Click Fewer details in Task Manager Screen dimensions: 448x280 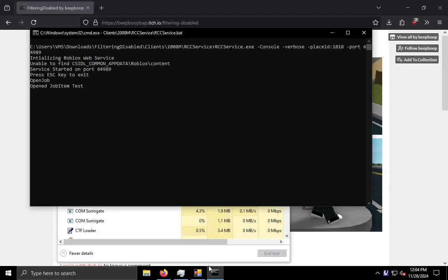[x=77, y=253]
